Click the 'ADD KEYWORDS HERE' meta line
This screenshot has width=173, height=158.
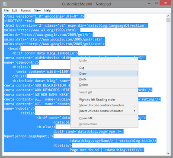(x=37, y=90)
